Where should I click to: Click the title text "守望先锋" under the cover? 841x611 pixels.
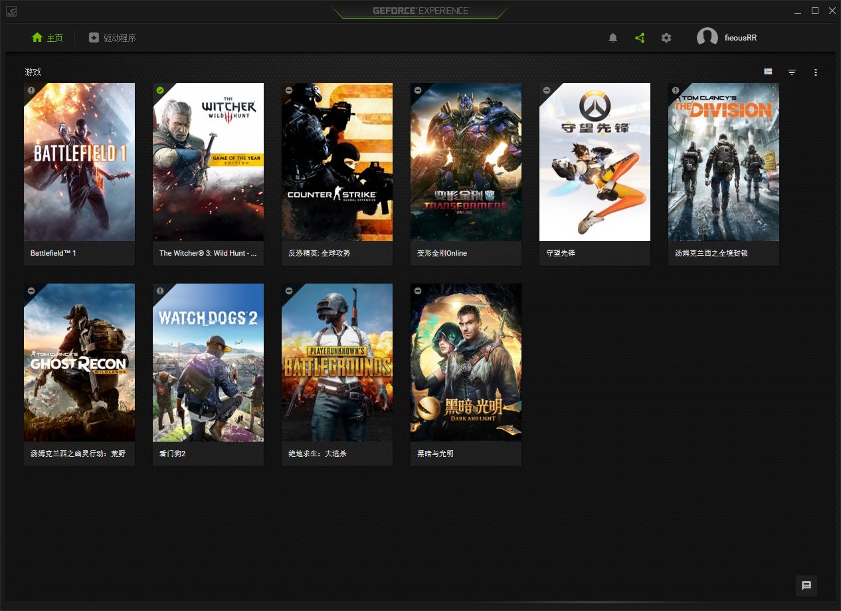[561, 253]
